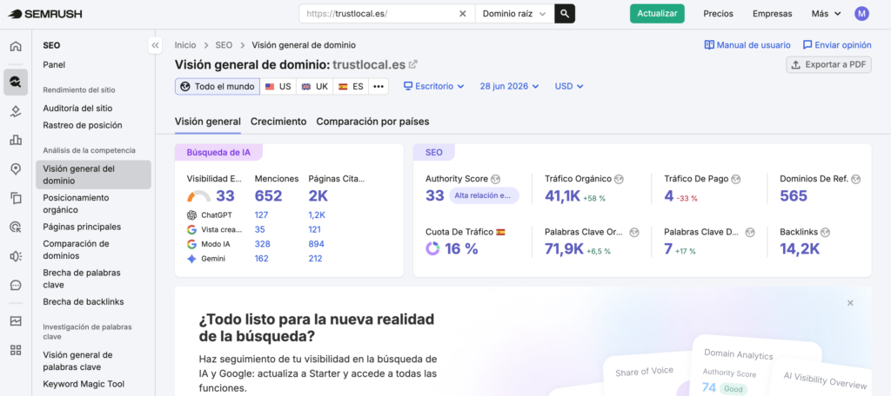Click Modo IA cited pages value 894
891x396 pixels.
[x=317, y=244]
